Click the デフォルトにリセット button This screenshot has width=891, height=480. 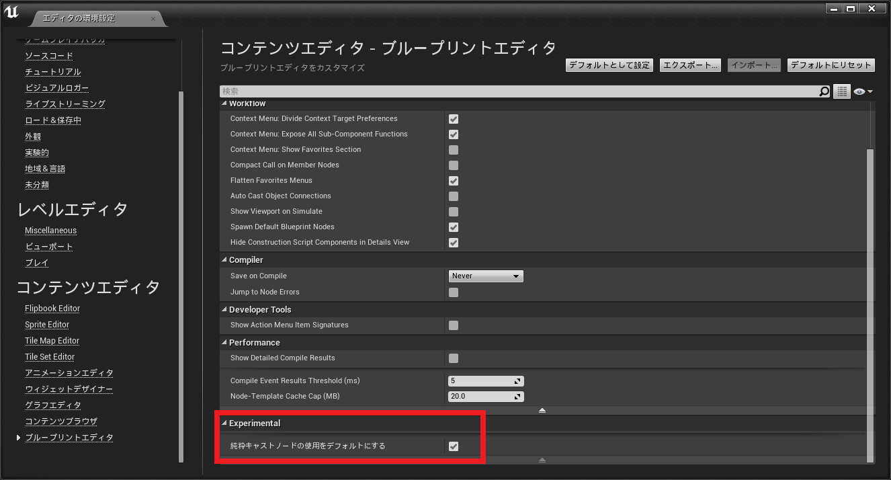(x=831, y=65)
